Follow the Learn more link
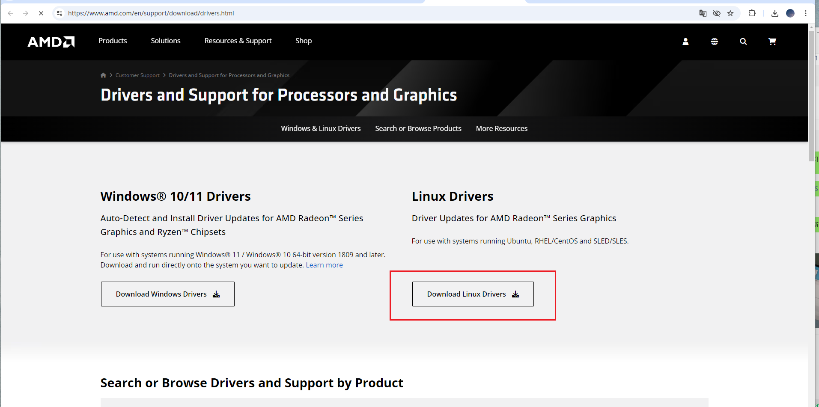The width and height of the screenshot is (819, 407). pyautogui.click(x=324, y=265)
